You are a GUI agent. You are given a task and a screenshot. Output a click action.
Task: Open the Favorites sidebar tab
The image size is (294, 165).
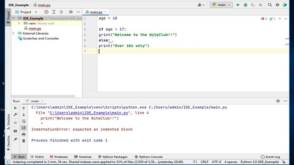pos(8,143)
